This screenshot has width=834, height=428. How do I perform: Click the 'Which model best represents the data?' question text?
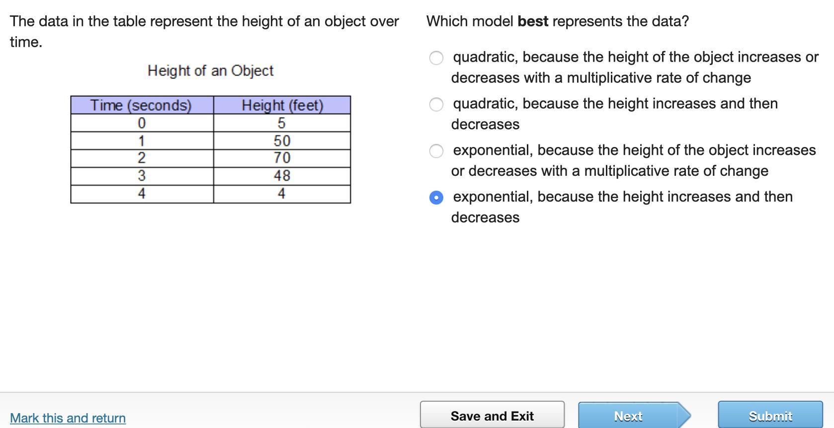[557, 21]
